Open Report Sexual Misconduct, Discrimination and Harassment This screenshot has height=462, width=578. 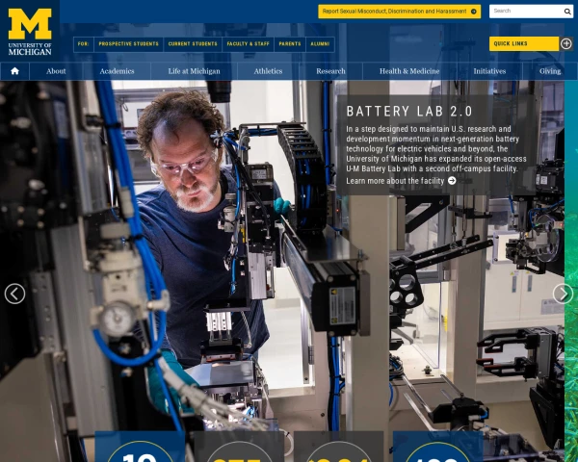399,12
